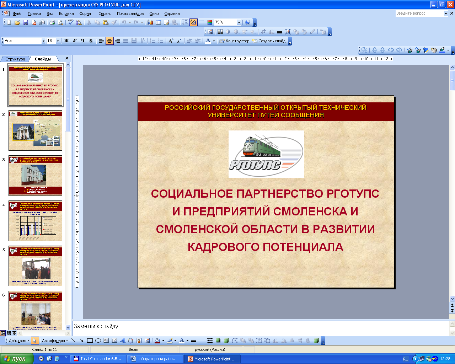Expand the 75% zoom dropdown

pyautogui.click(x=239, y=22)
